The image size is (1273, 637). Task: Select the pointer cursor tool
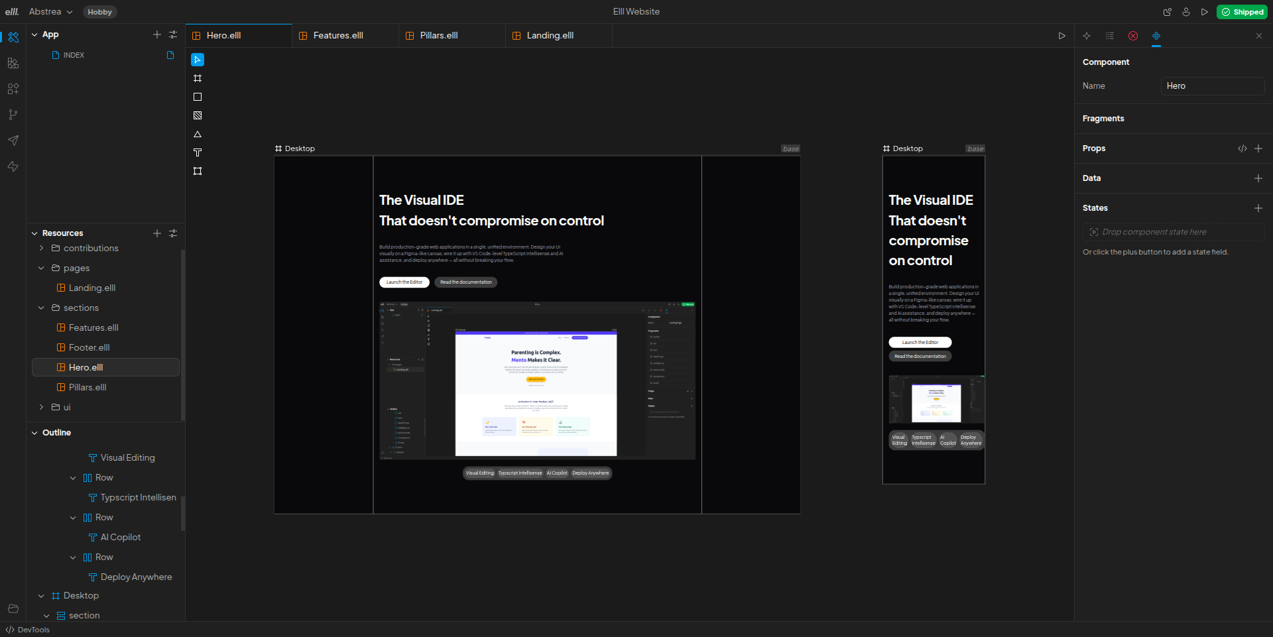(x=198, y=60)
